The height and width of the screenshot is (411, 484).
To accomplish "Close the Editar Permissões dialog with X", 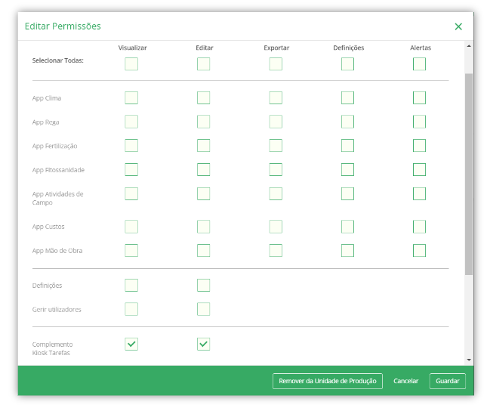I will (x=458, y=26).
